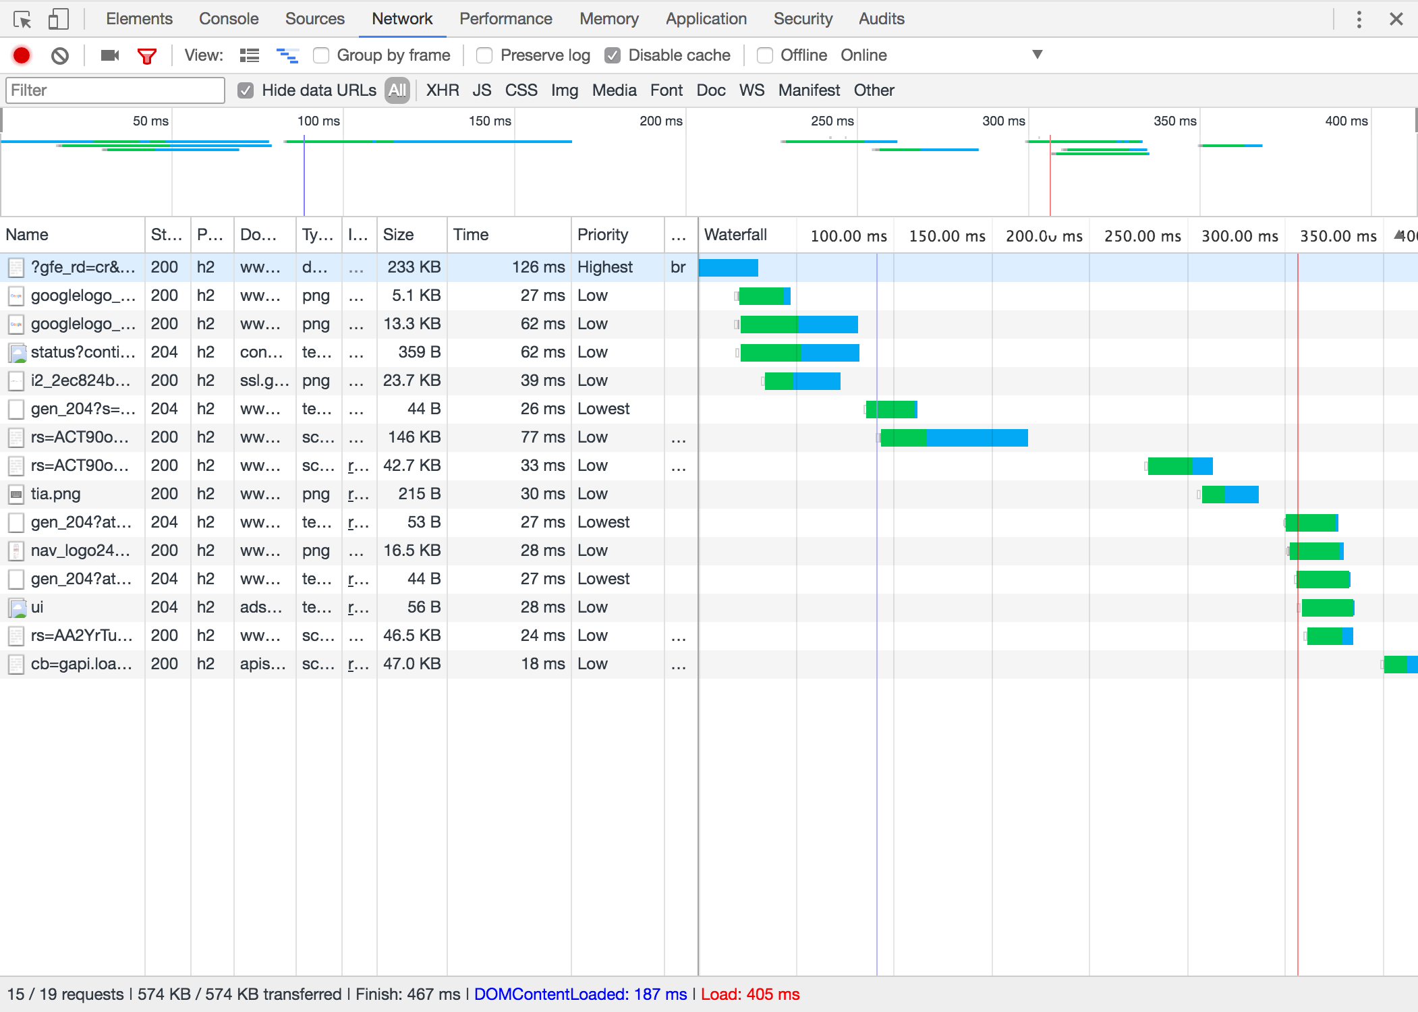Open the DevTools three-dot menu

click(1359, 19)
